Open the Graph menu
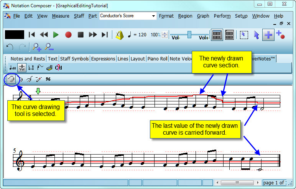296x189 pixels. [203, 16]
